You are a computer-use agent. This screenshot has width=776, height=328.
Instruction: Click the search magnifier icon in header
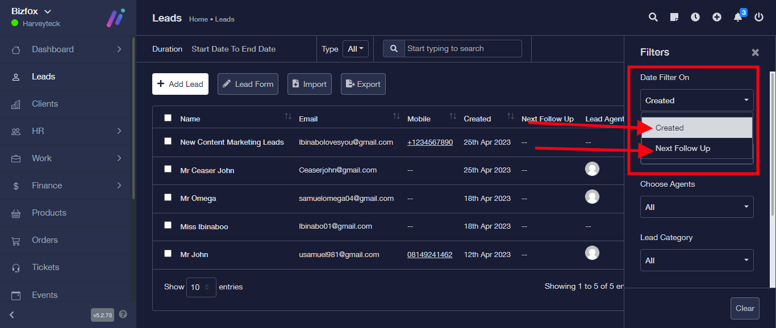point(653,17)
